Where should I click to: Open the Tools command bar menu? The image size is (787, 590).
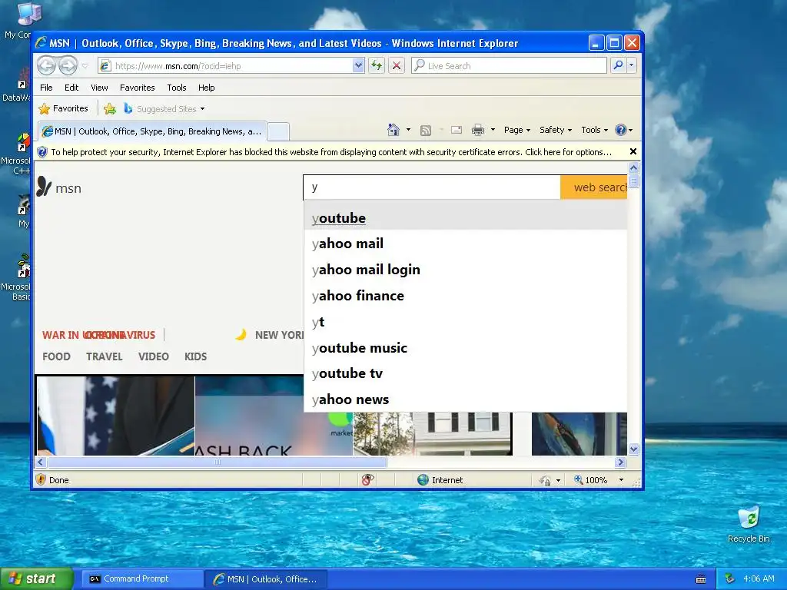pyautogui.click(x=594, y=130)
